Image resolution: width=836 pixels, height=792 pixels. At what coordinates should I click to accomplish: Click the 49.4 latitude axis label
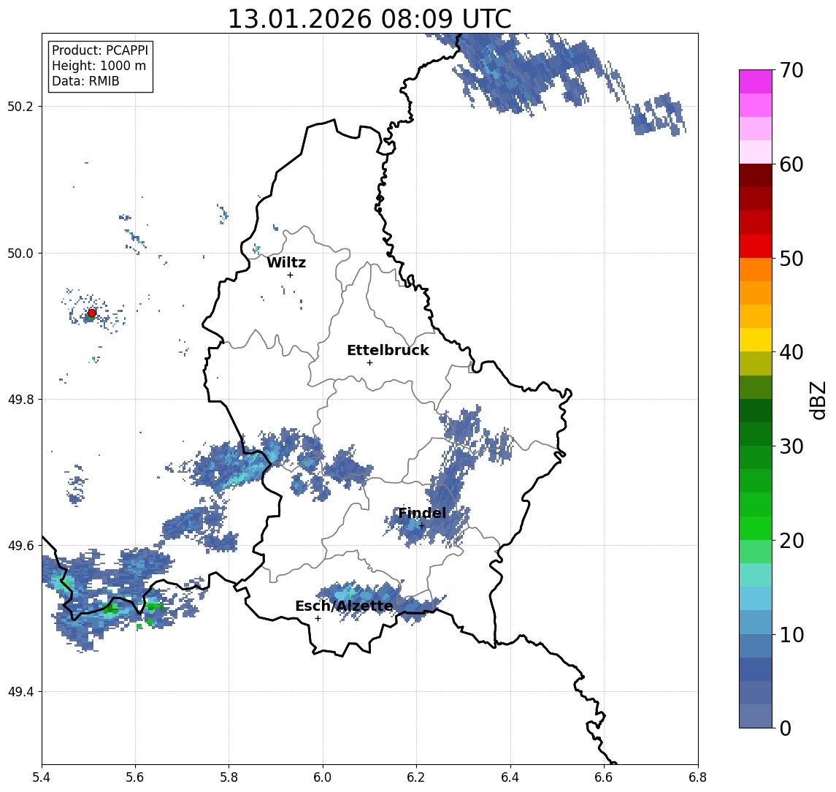[x=20, y=692]
